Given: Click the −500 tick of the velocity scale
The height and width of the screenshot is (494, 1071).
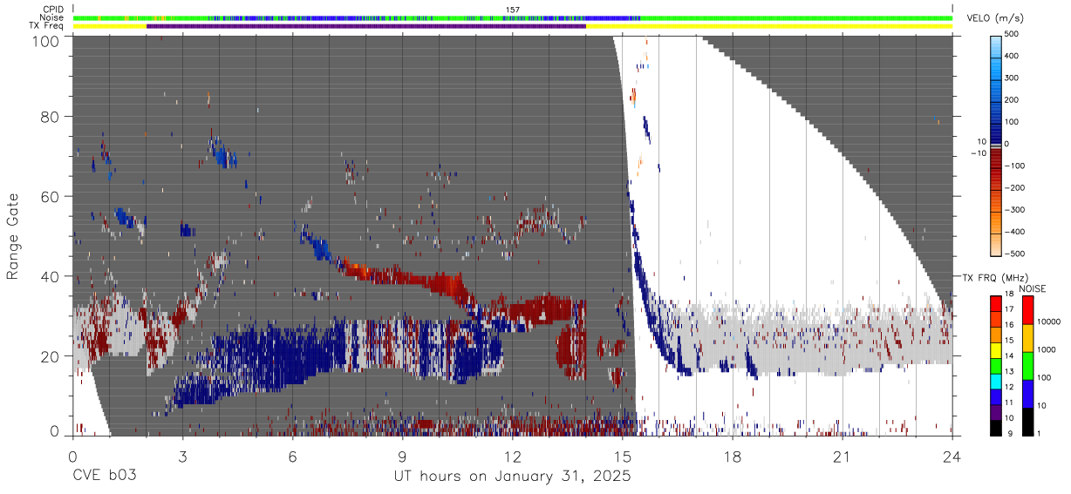Looking at the screenshot, I should [x=1013, y=254].
